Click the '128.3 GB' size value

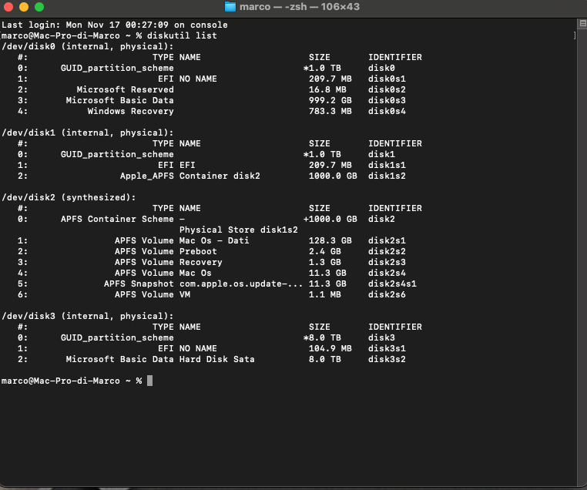click(330, 240)
